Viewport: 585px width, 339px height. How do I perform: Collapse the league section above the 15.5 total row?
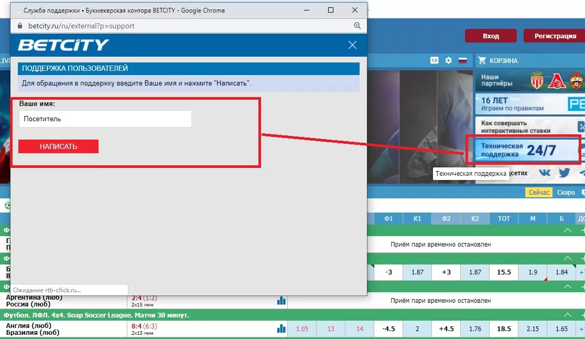pyautogui.click(x=567, y=259)
